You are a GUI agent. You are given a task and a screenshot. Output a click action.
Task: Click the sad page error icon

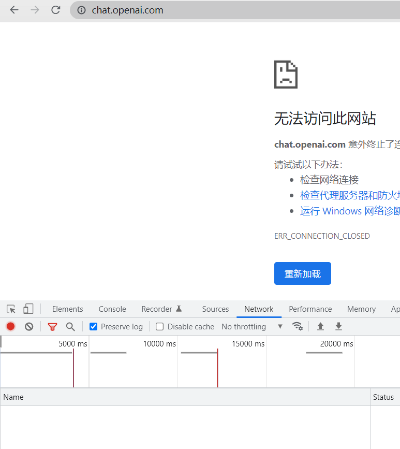tap(286, 75)
